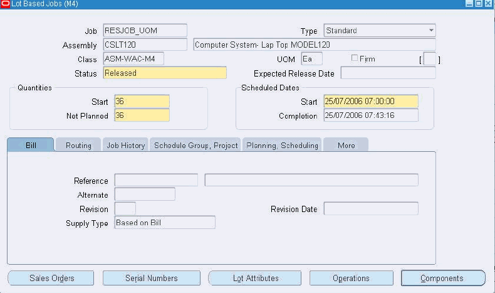The height and width of the screenshot is (293, 495).
Task: Click the Scheduled Completion date field
Action: 371,115
